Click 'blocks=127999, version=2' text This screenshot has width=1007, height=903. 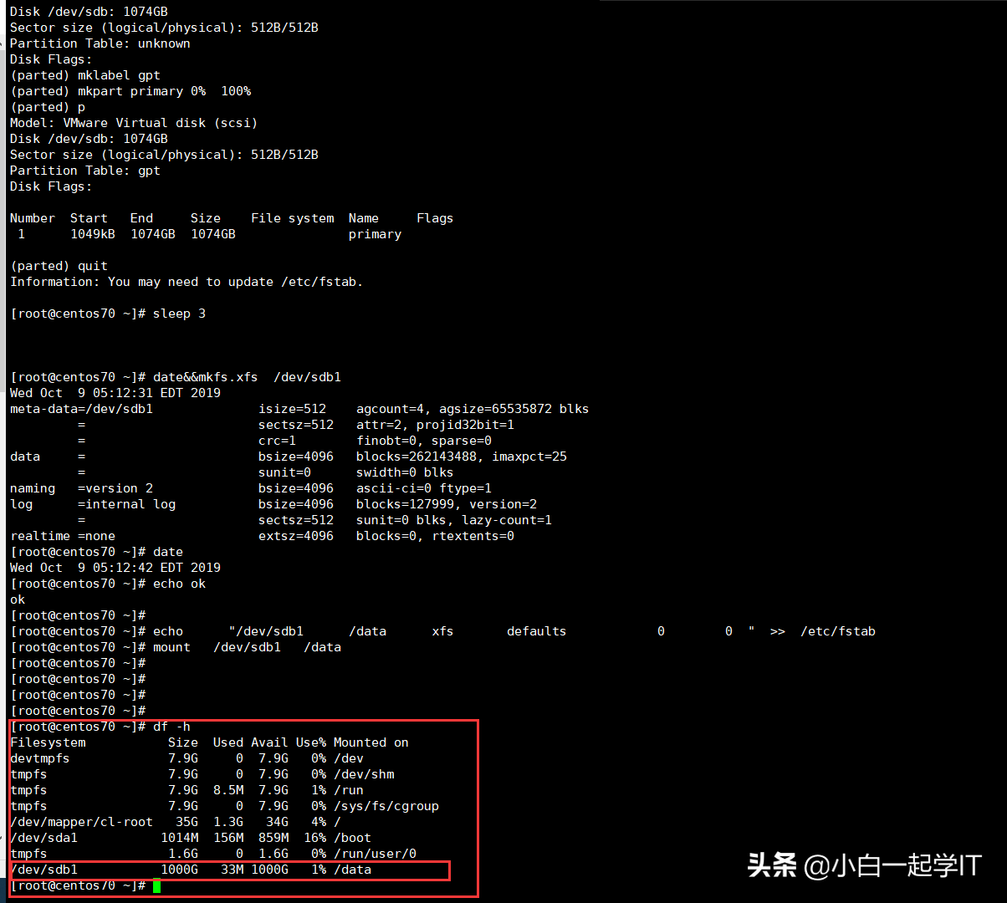(447, 504)
